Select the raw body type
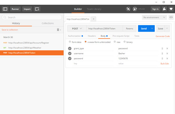The width and height of the screenshot is (175, 114). pos(115,42)
